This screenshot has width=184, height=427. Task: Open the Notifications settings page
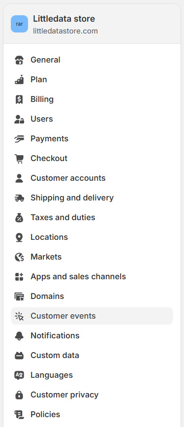(92, 336)
